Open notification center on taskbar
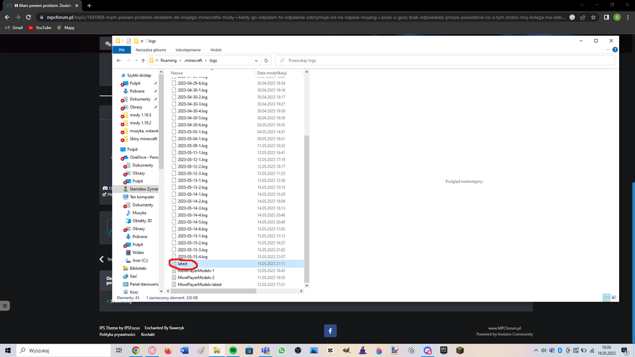635x357 pixels. [625, 351]
